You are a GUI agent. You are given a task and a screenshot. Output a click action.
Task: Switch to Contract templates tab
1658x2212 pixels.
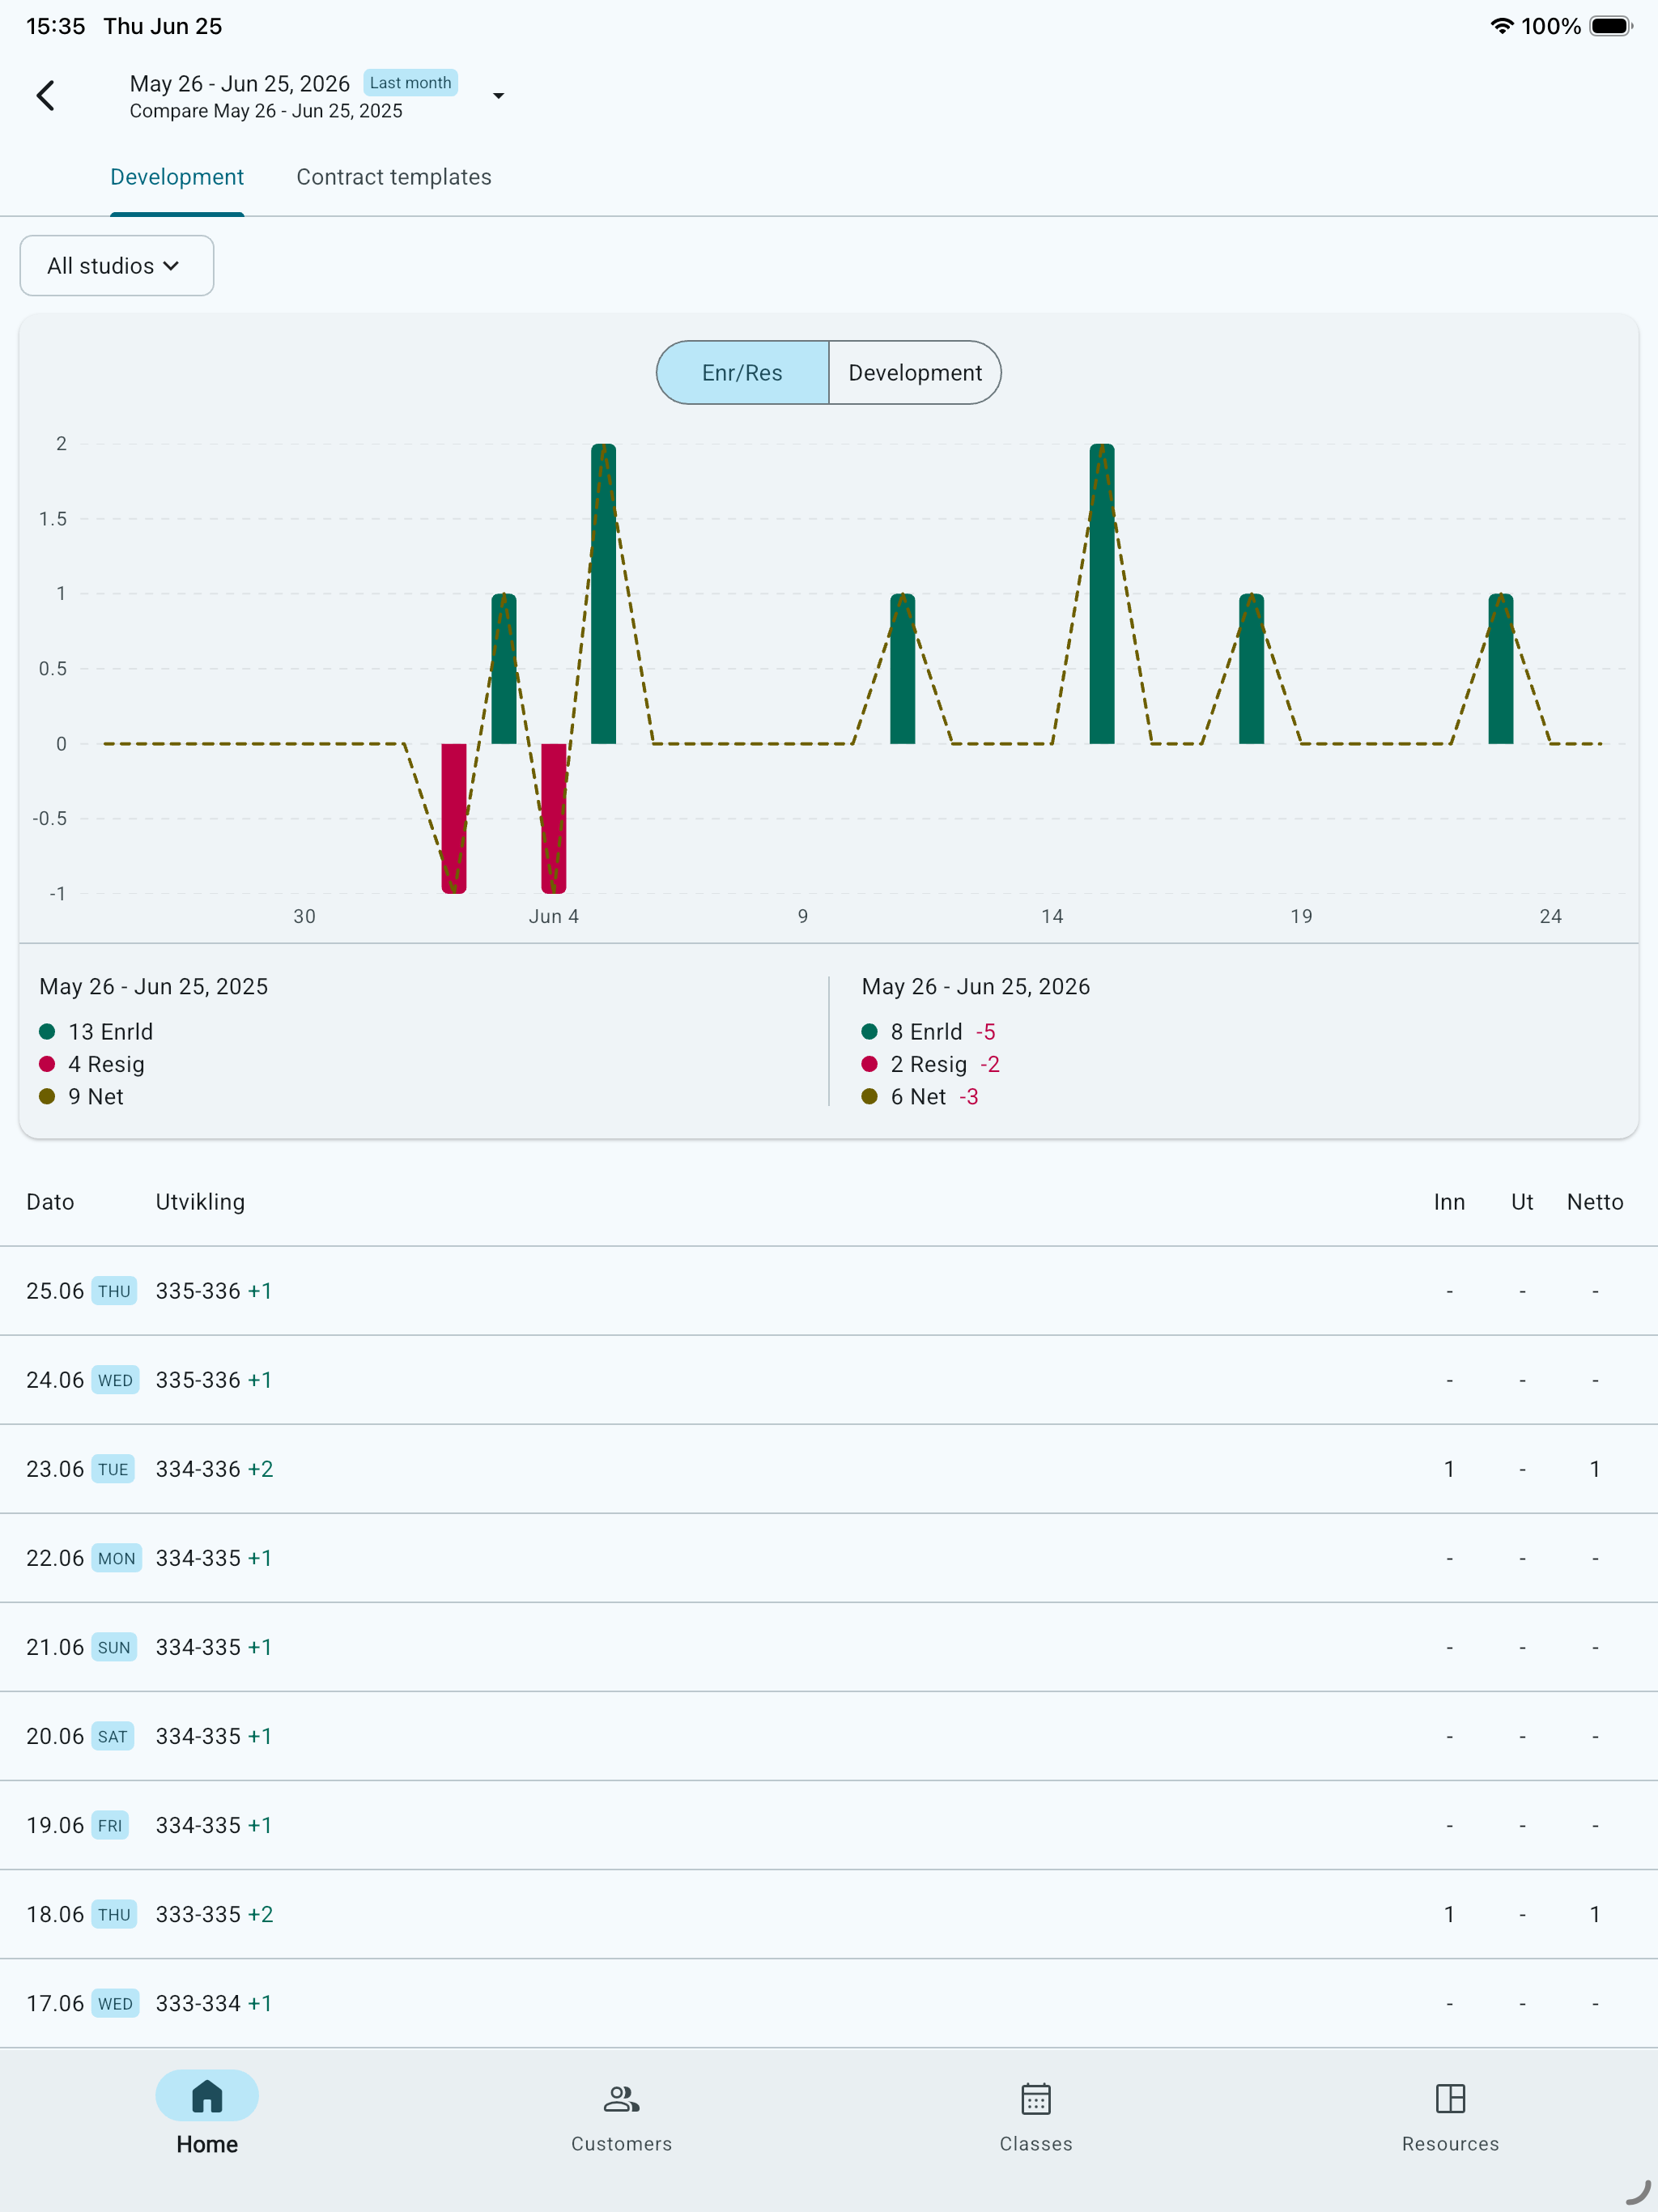394,177
